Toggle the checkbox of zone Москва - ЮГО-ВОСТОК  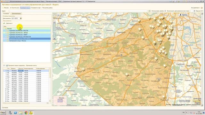click(x=6, y=37)
